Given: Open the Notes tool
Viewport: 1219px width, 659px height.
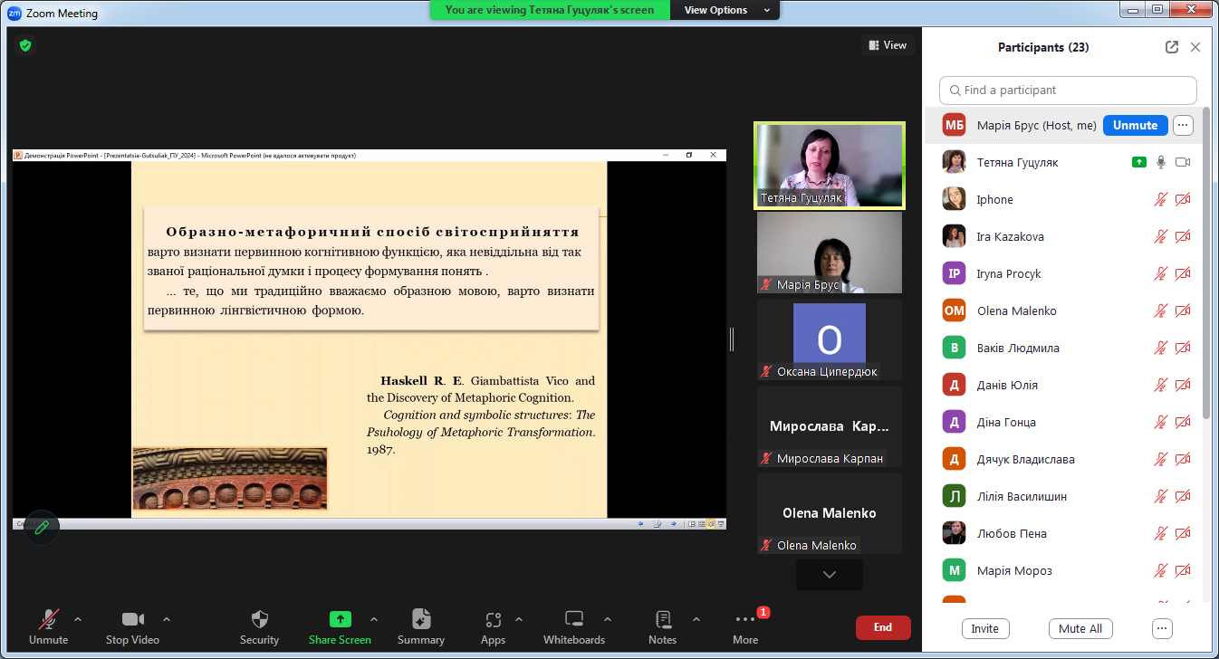Looking at the screenshot, I should point(662,619).
